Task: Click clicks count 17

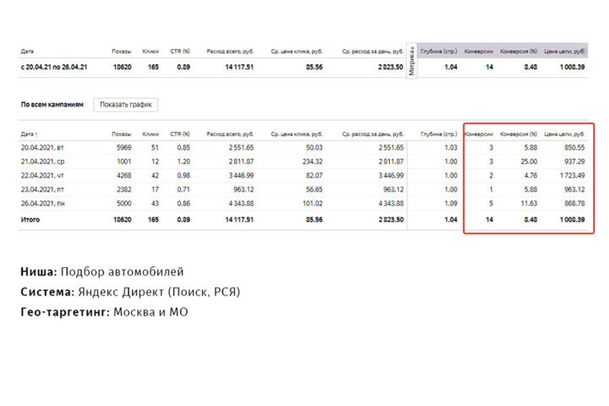Action: [x=155, y=189]
